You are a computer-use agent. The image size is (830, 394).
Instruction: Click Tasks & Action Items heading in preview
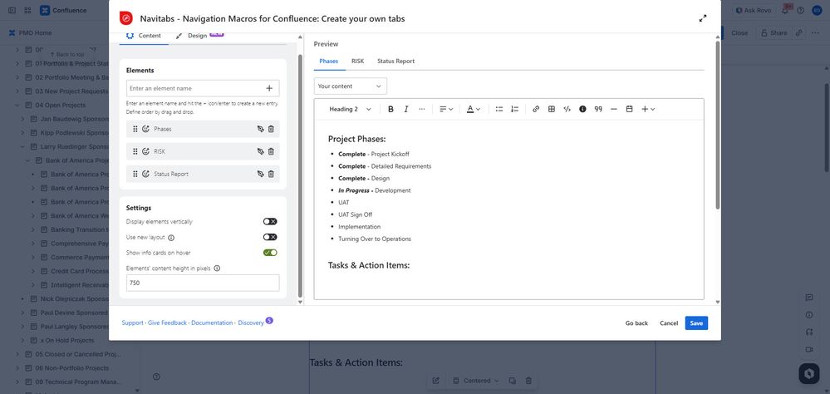tap(369, 265)
